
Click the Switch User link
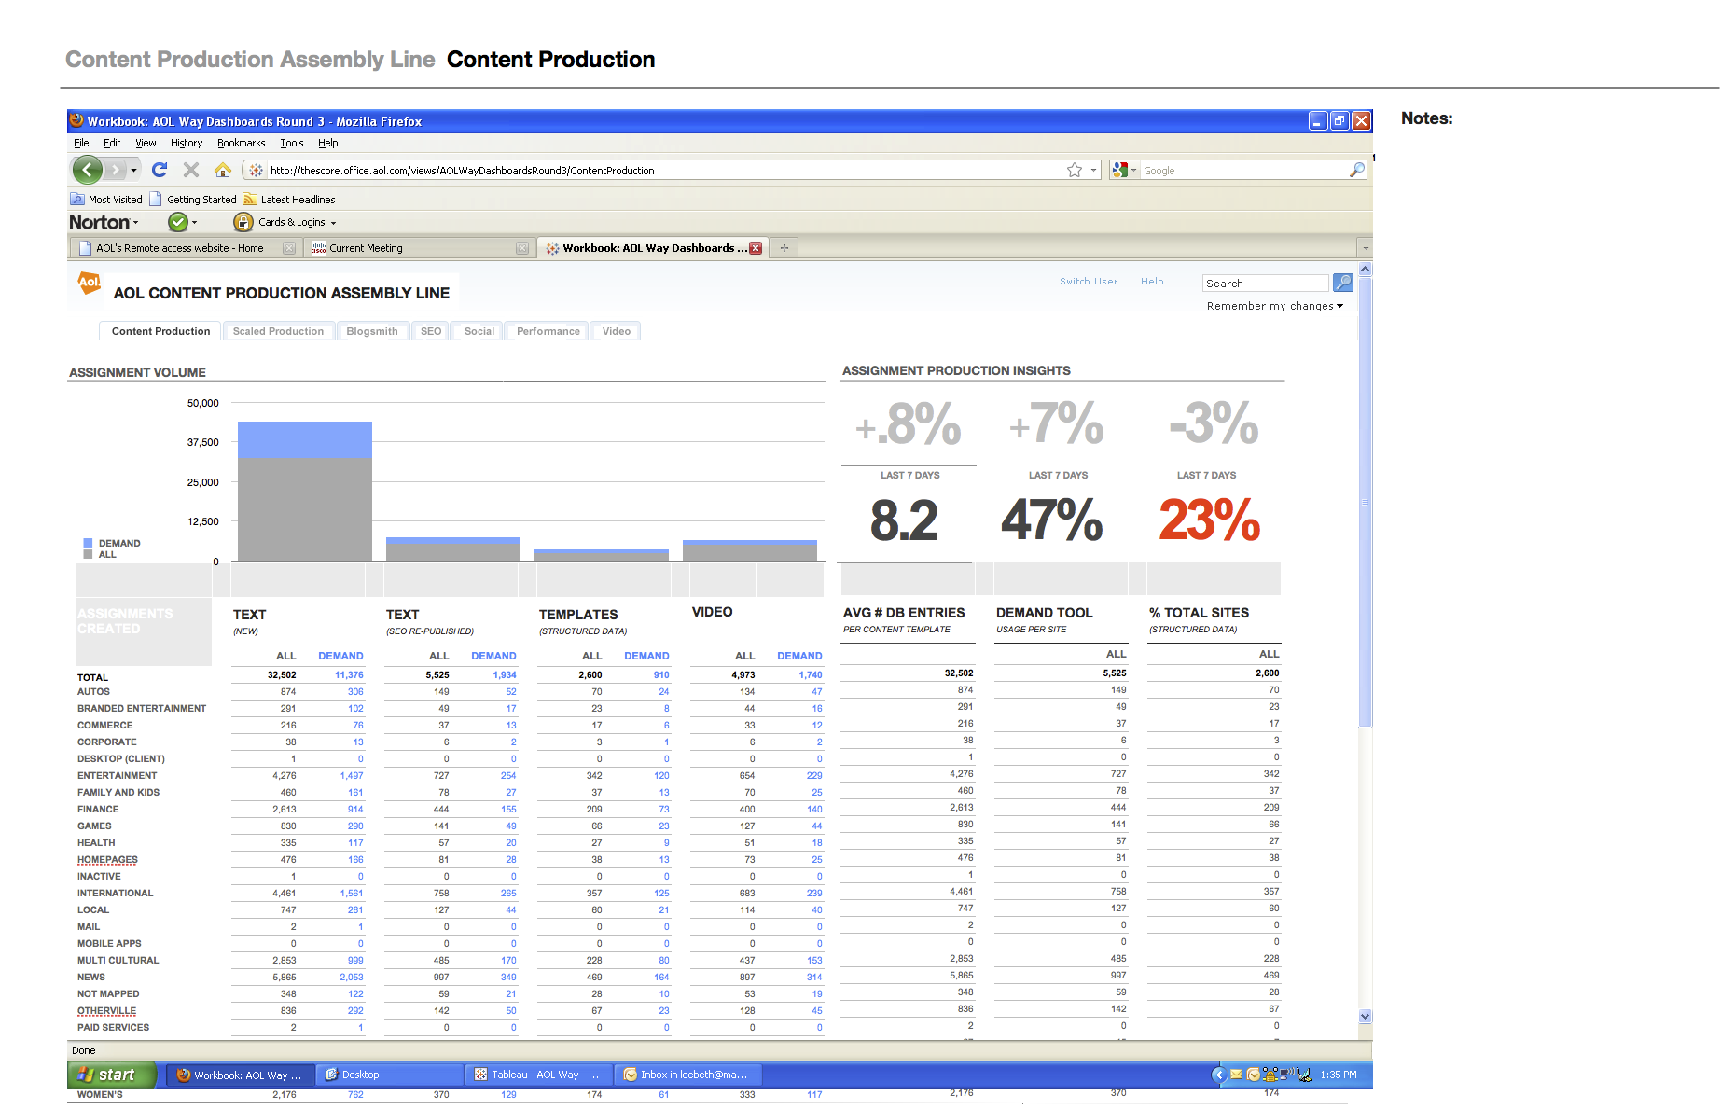pos(1089,281)
